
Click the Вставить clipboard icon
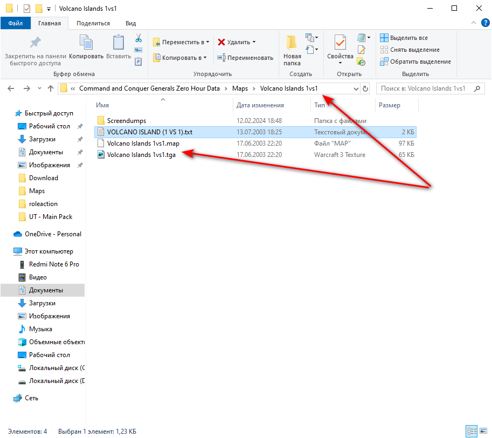[x=119, y=42]
